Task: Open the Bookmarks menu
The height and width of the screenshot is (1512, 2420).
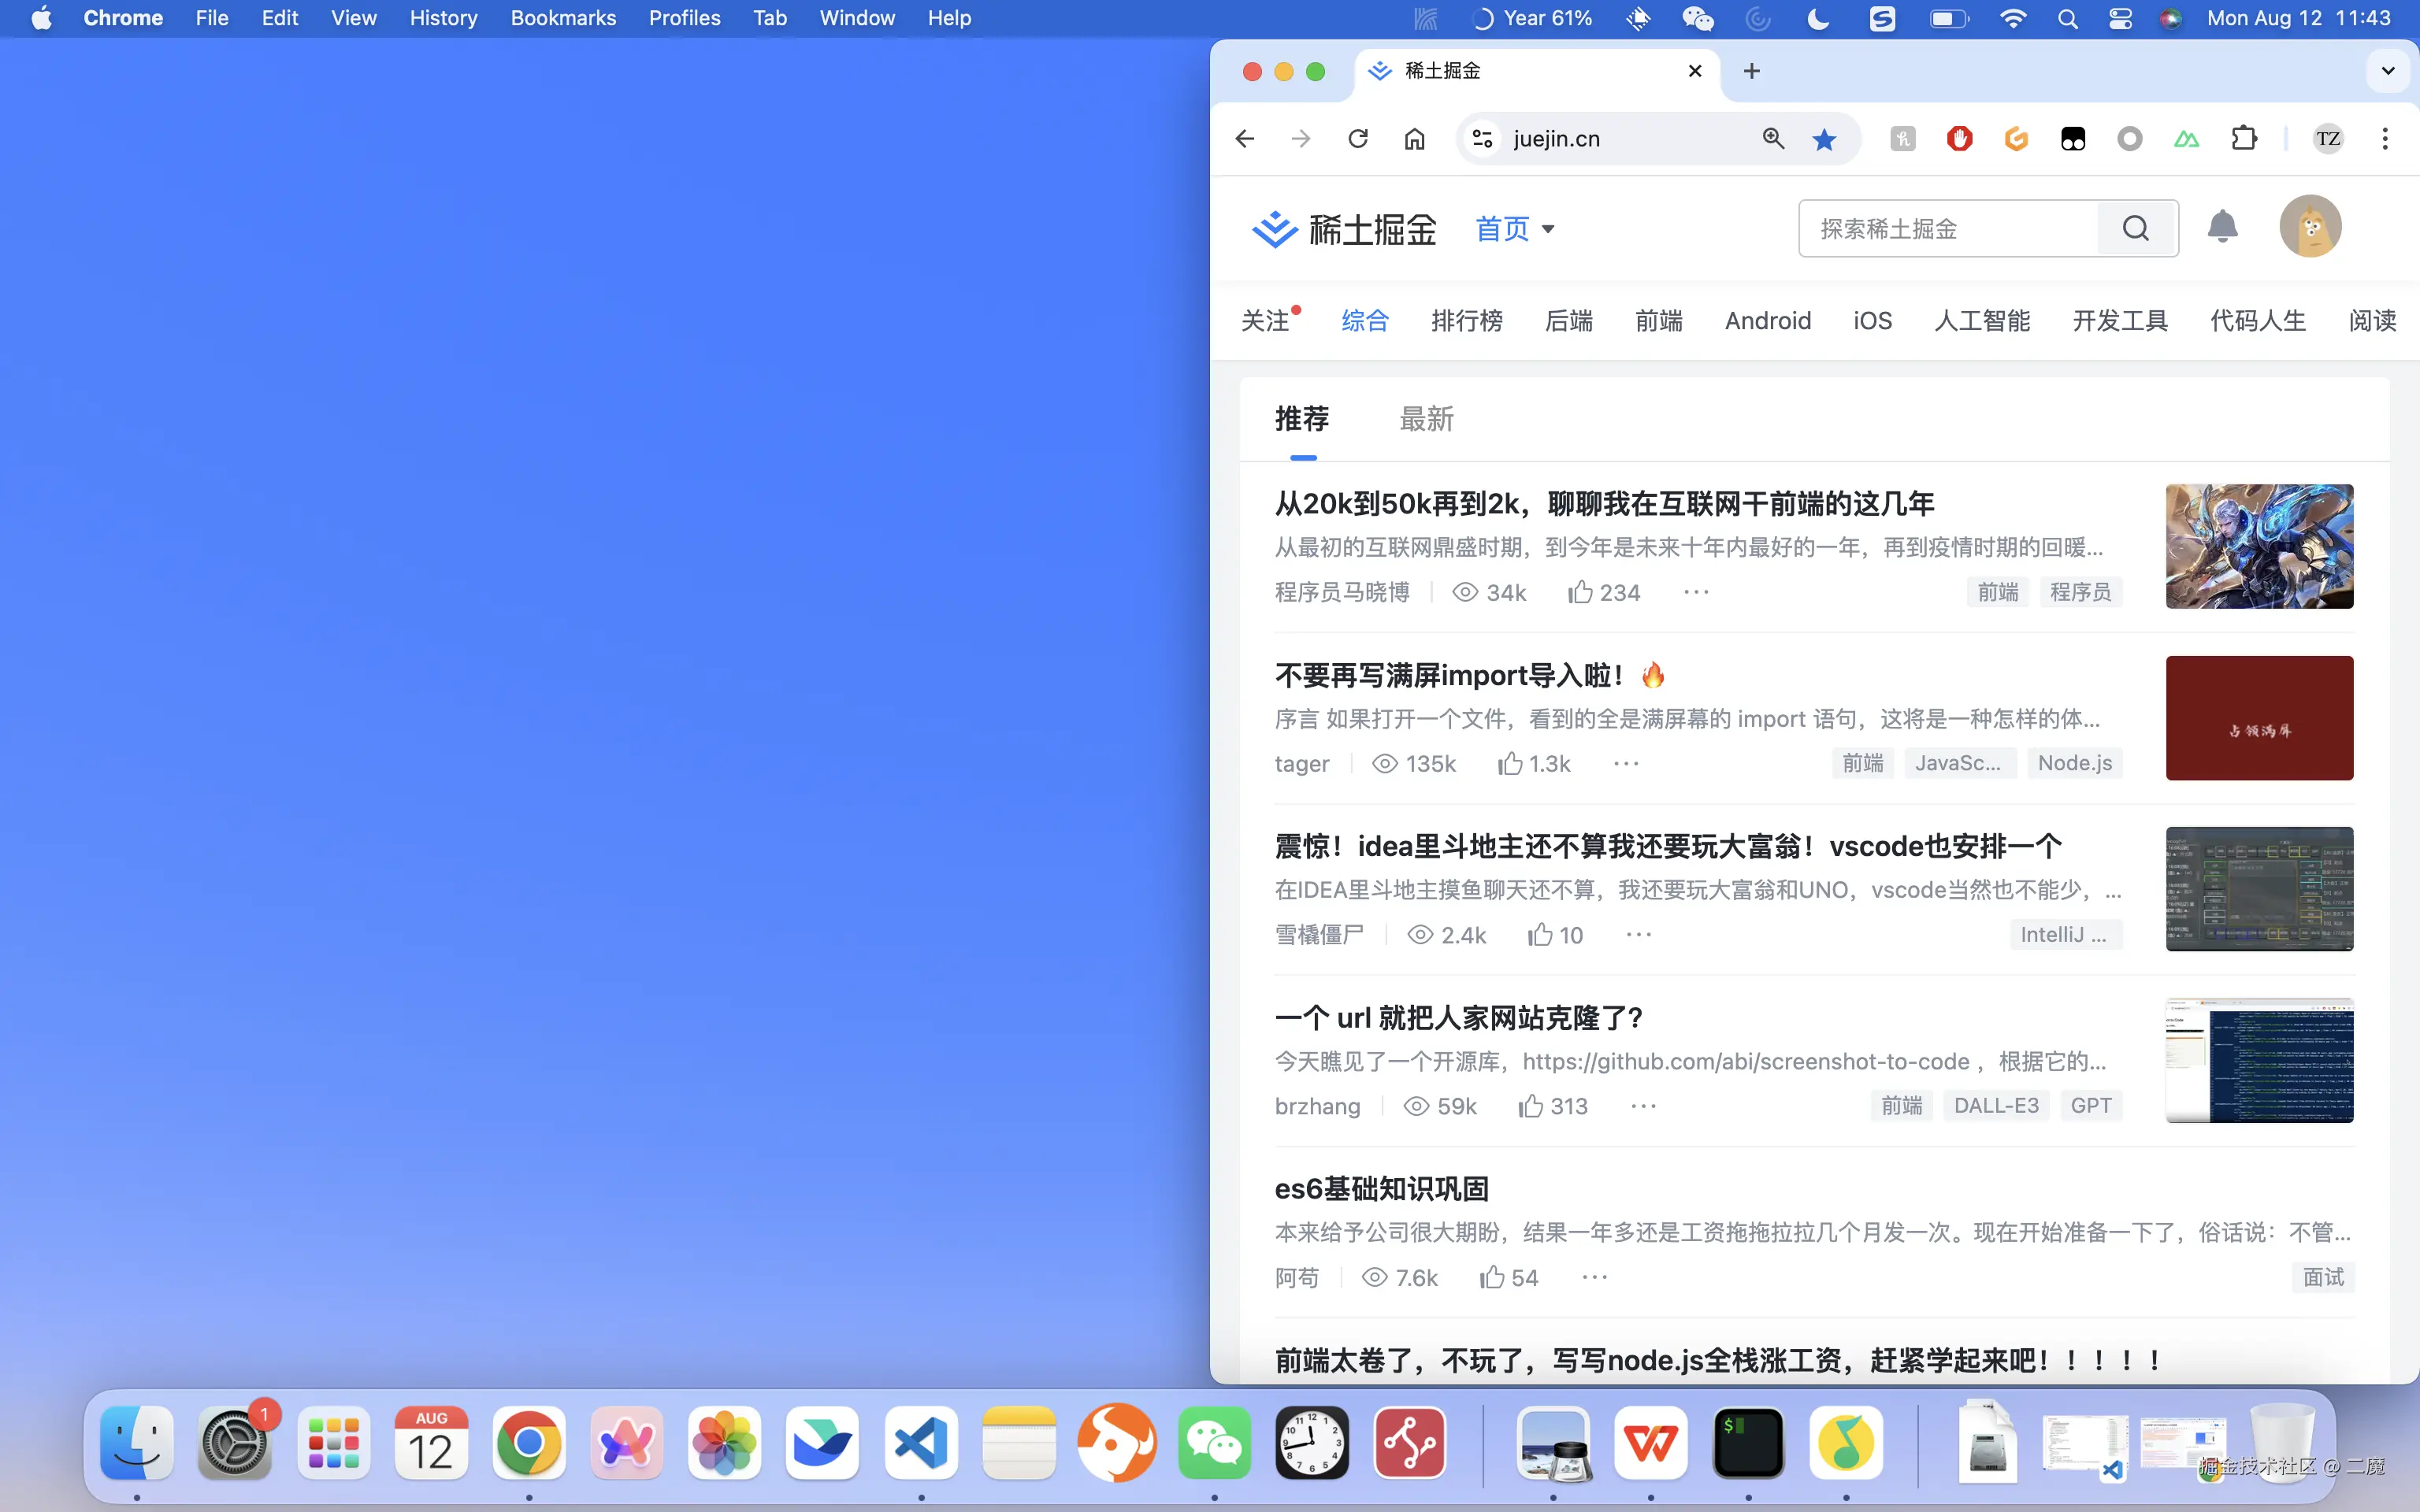Action: click(x=563, y=18)
